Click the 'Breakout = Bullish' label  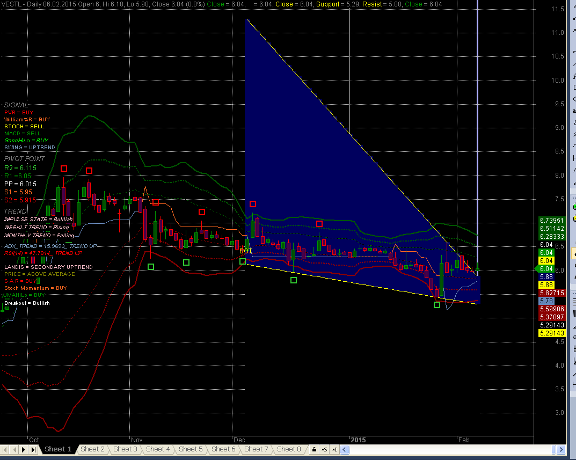coord(27,303)
